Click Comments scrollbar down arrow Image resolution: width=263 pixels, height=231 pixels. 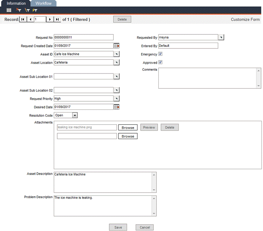point(259,86)
